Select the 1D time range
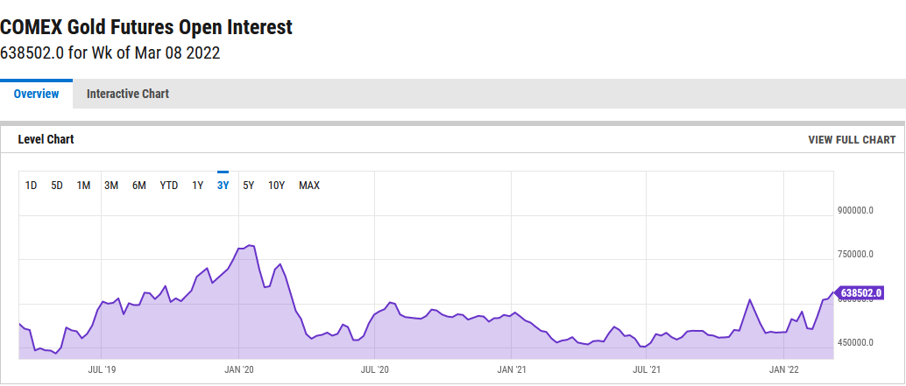Screen dimensions: 906x386 click(x=32, y=186)
